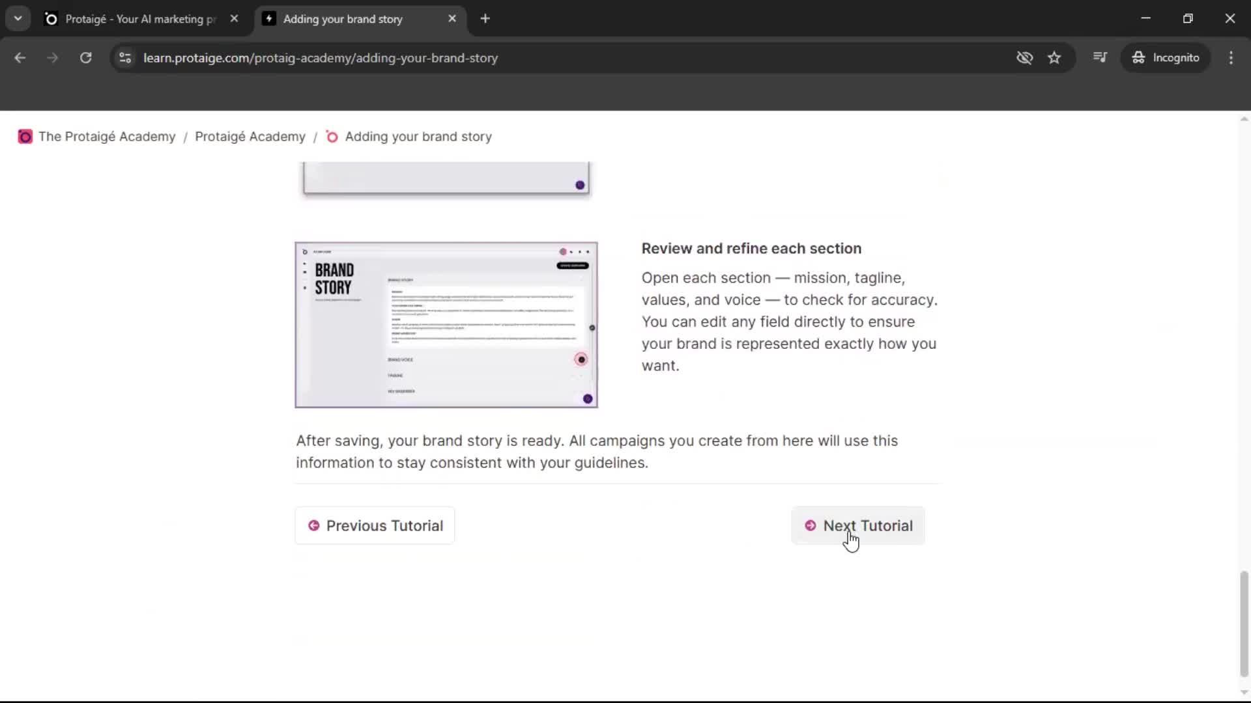The width and height of the screenshot is (1251, 703).
Task: Switch to the Protaigé AI marketing tab
Action: pos(130,19)
